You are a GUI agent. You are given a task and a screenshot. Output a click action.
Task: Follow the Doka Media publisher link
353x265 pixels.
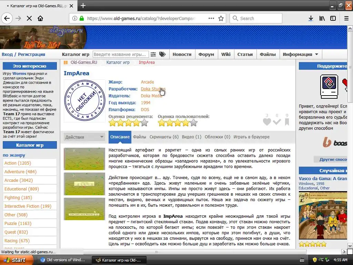[152, 96]
